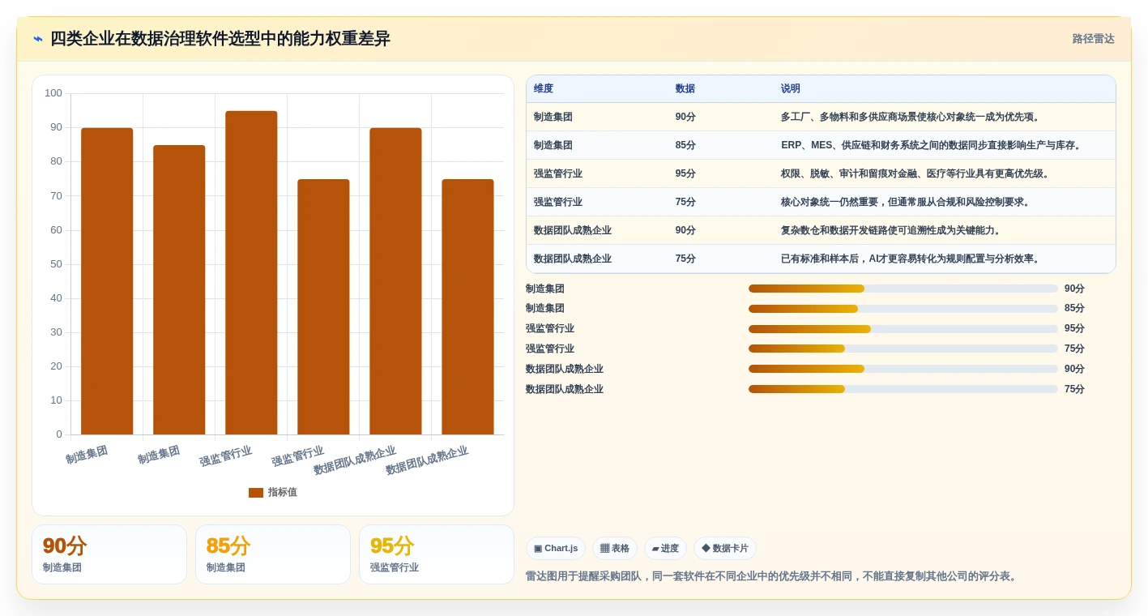
Task: Click the 强监管行业 label of the 95分 progress row
Action: (550, 329)
